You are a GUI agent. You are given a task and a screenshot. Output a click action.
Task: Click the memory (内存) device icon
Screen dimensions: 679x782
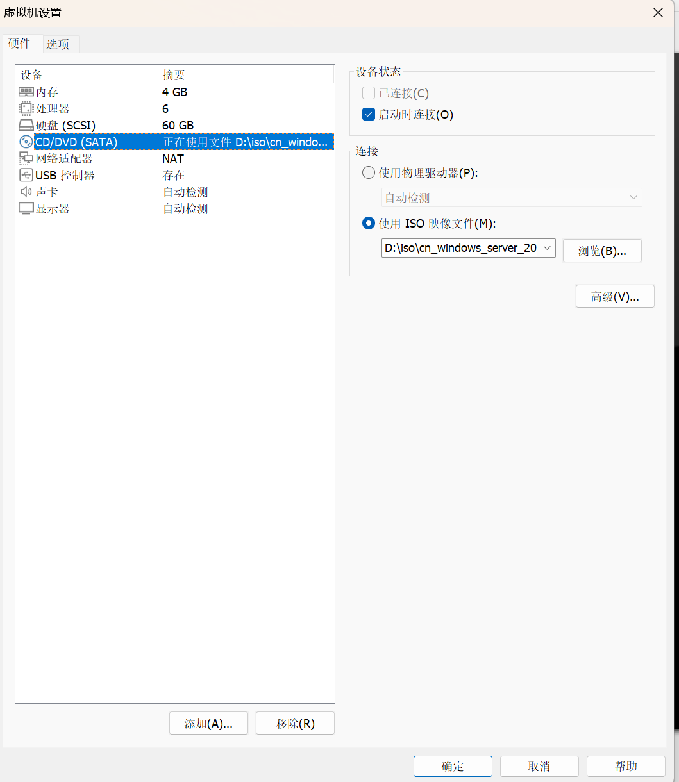click(x=26, y=92)
